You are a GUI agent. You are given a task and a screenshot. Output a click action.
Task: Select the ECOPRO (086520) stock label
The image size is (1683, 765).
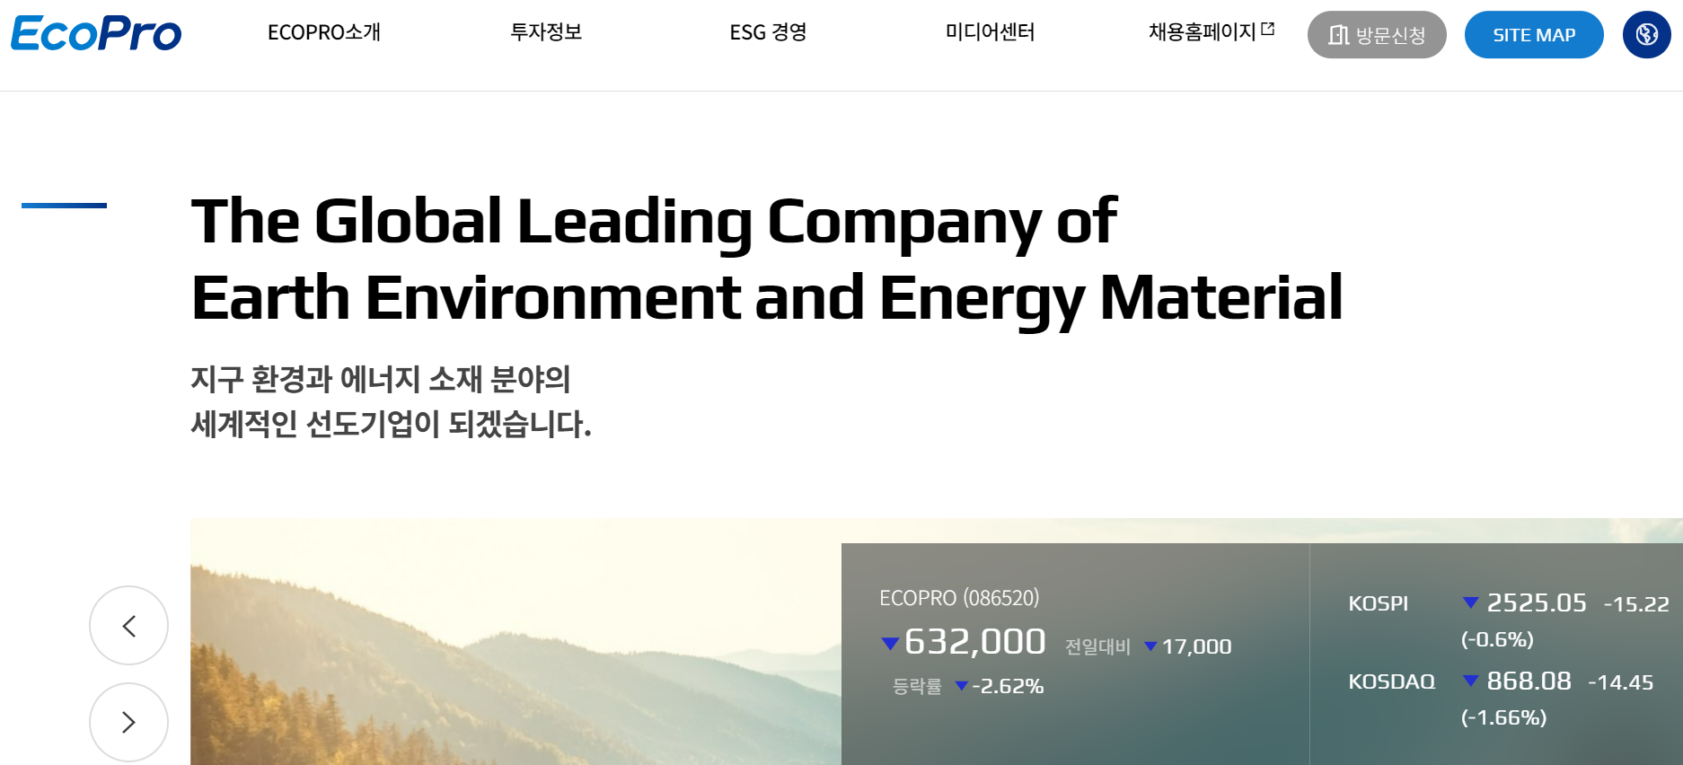coord(959,598)
